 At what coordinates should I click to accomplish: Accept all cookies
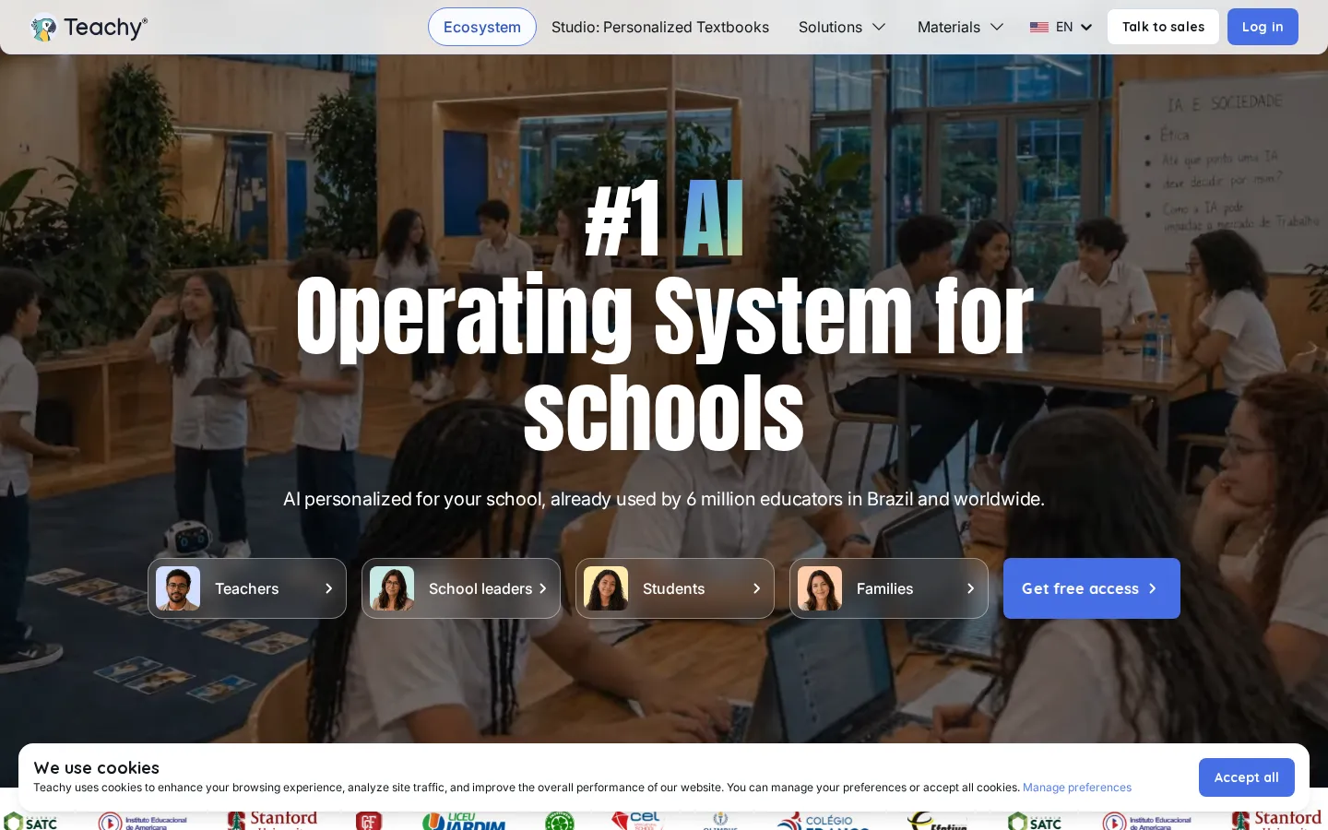(1247, 777)
